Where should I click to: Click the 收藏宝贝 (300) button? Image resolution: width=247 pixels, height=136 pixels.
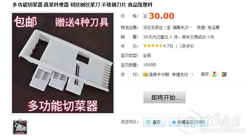[x=188, y=122]
